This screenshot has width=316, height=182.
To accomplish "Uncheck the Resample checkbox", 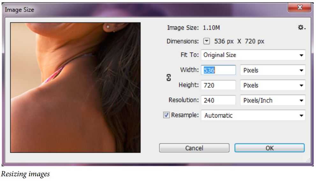I will 166,115.
